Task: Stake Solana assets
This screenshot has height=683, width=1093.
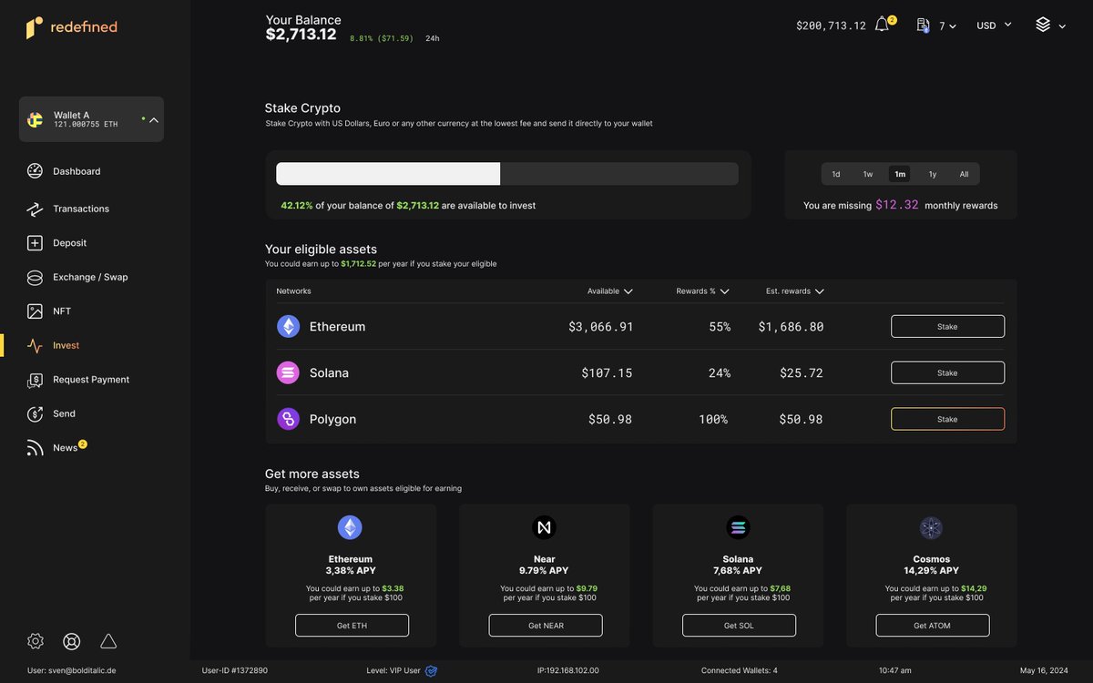Action: coord(947,372)
